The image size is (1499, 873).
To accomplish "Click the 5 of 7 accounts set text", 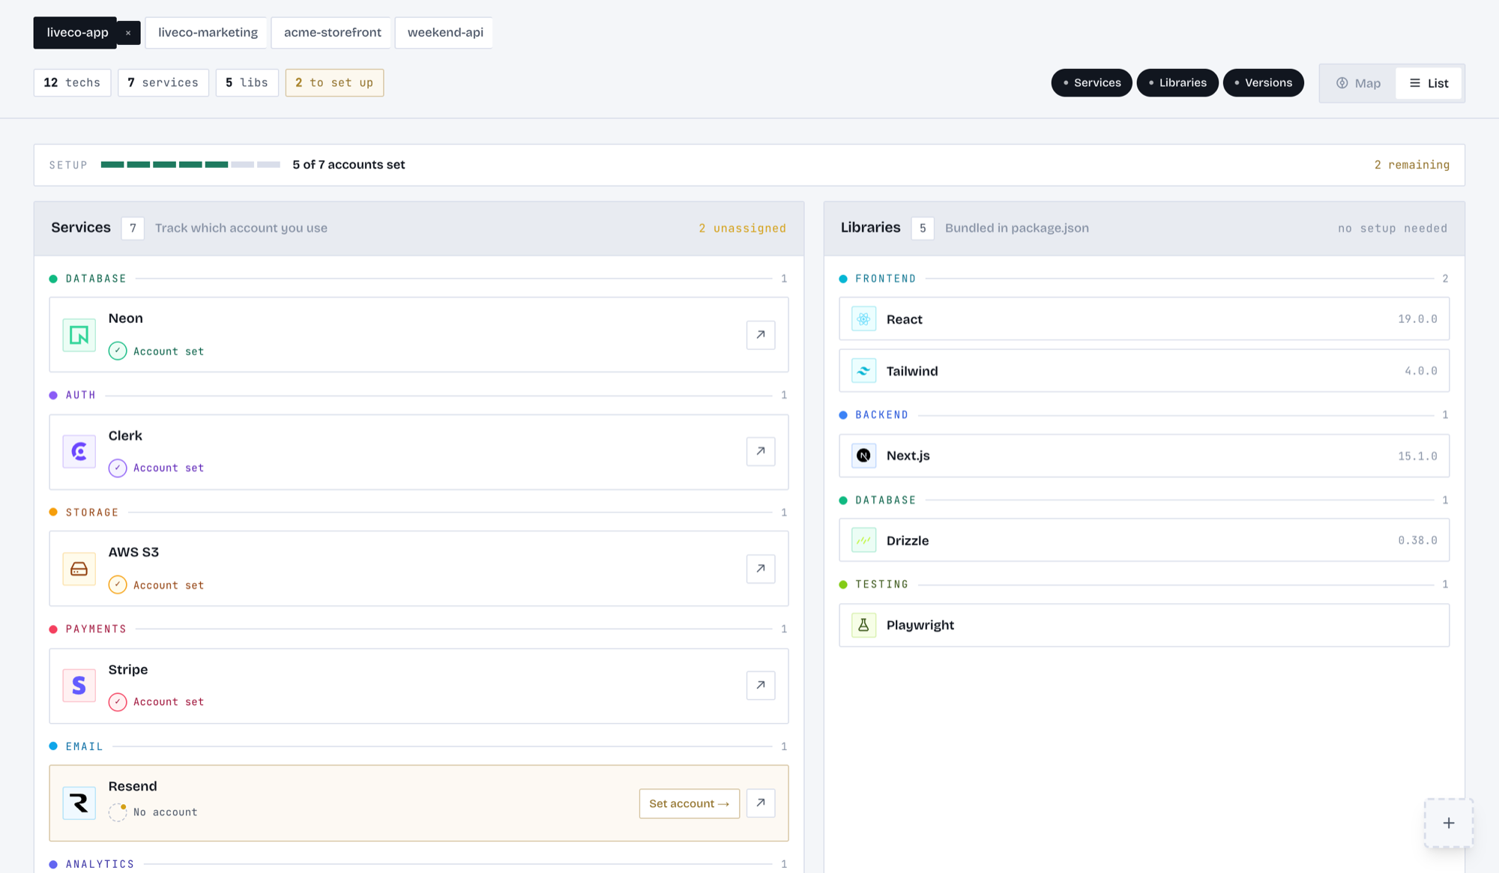I will click(349, 165).
